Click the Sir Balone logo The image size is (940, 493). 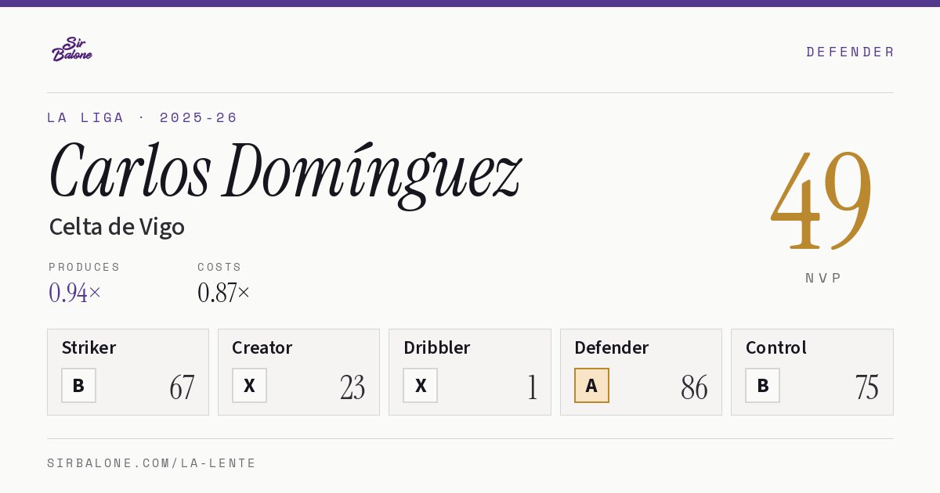click(72, 49)
